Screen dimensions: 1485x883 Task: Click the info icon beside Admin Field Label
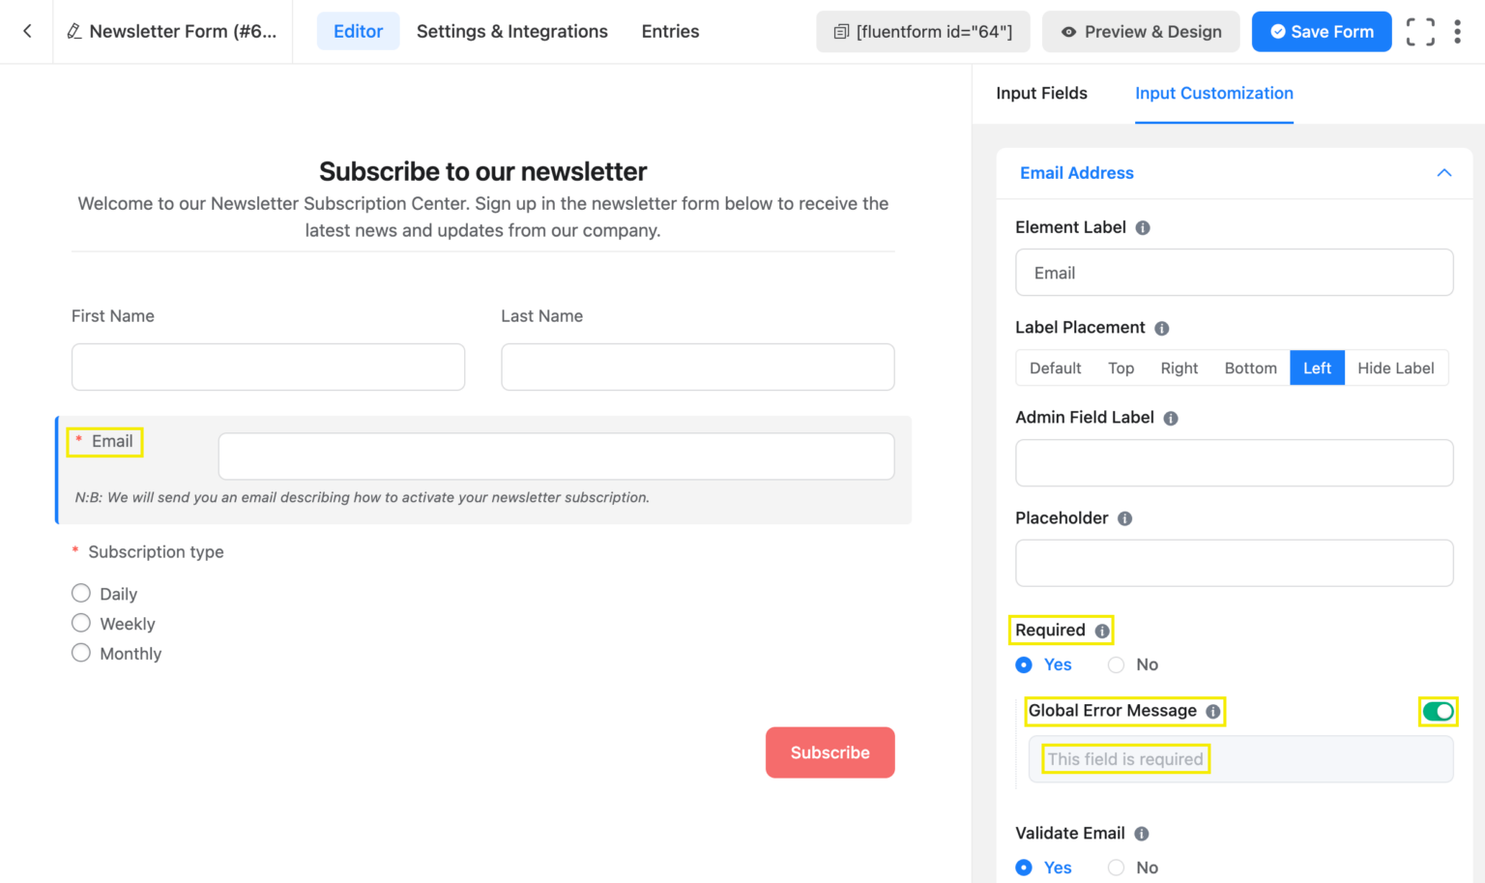point(1170,418)
